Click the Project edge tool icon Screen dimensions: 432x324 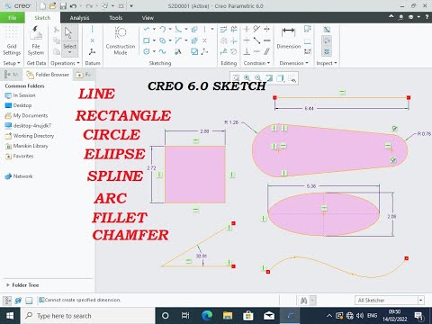[194, 51]
